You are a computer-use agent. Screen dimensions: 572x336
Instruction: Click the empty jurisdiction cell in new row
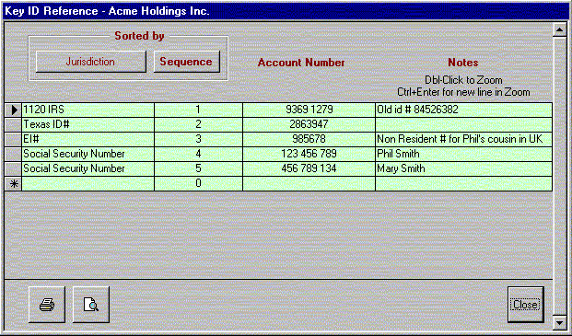tap(88, 183)
